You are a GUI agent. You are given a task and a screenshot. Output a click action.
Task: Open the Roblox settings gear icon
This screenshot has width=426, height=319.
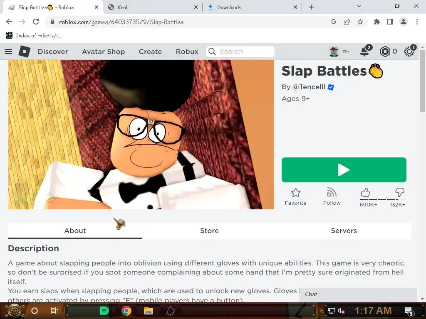point(409,51)
